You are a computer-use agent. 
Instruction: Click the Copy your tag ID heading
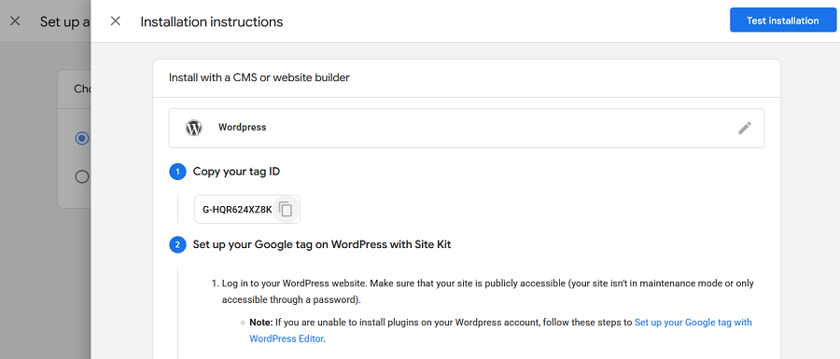pos(236,172)
